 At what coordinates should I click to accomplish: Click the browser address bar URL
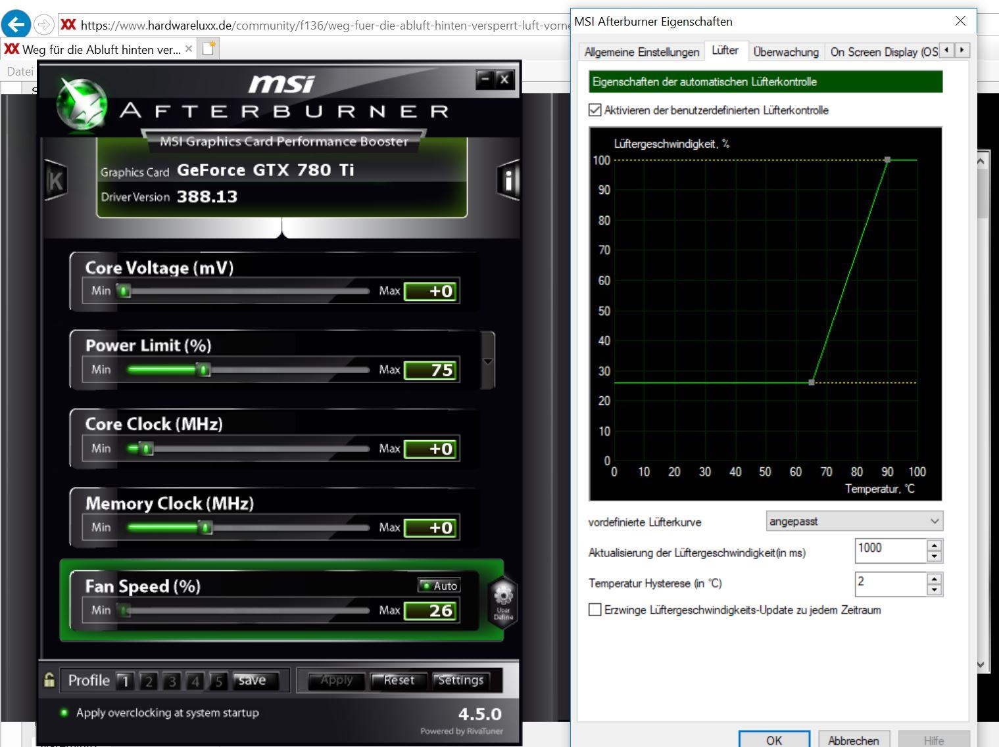(x=326, y=26)
